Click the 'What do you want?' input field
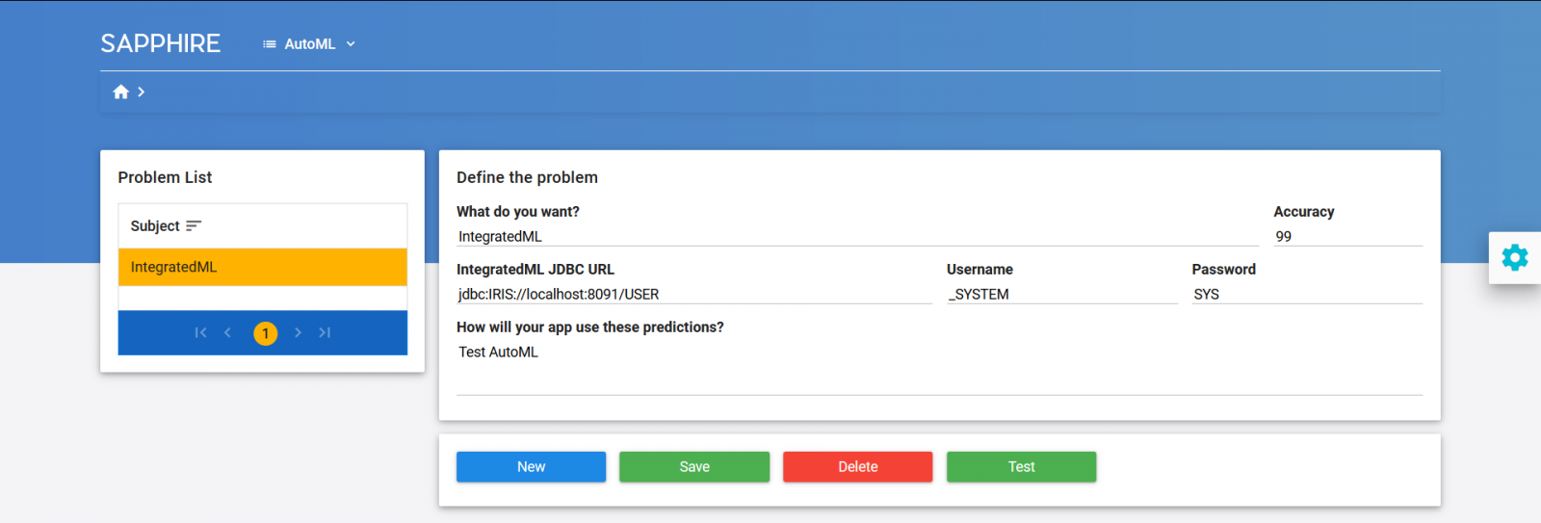Screen dimensions: 1541x523 click(x=857, y=237)
